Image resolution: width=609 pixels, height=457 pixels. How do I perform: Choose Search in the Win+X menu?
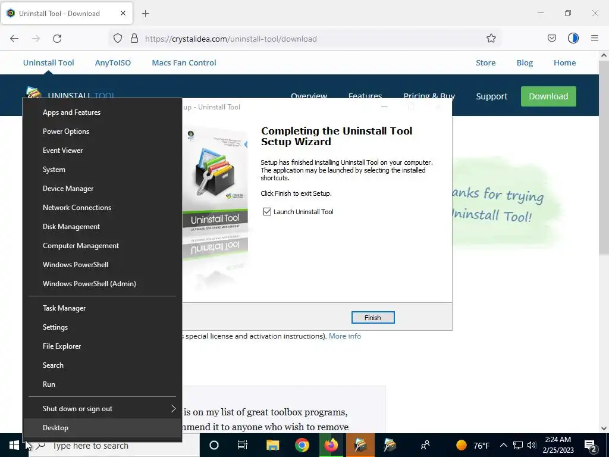(x=102, y=365)
